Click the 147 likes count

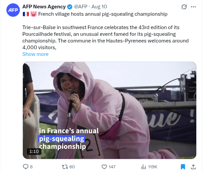(112, 167)
